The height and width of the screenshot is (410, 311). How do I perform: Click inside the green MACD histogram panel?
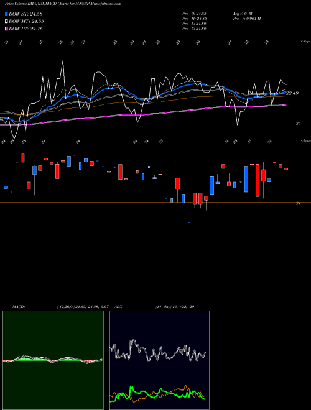point(53,360)
